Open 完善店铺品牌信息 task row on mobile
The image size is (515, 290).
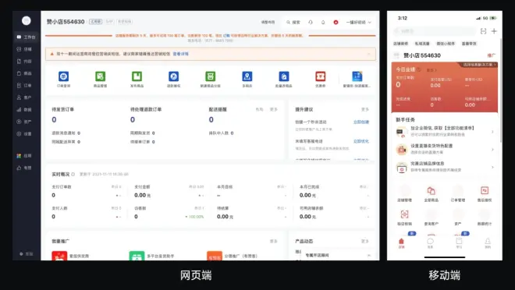pyautogui.click(x=445, y=167)
